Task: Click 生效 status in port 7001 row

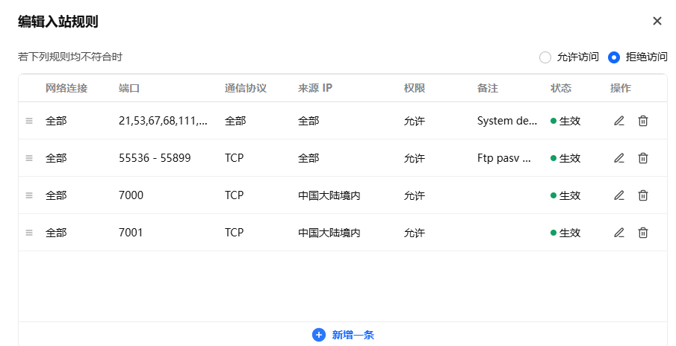Action: [565, 233]
